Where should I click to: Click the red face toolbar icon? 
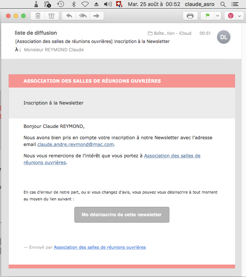pyautogui.click(x=231, y=16)
